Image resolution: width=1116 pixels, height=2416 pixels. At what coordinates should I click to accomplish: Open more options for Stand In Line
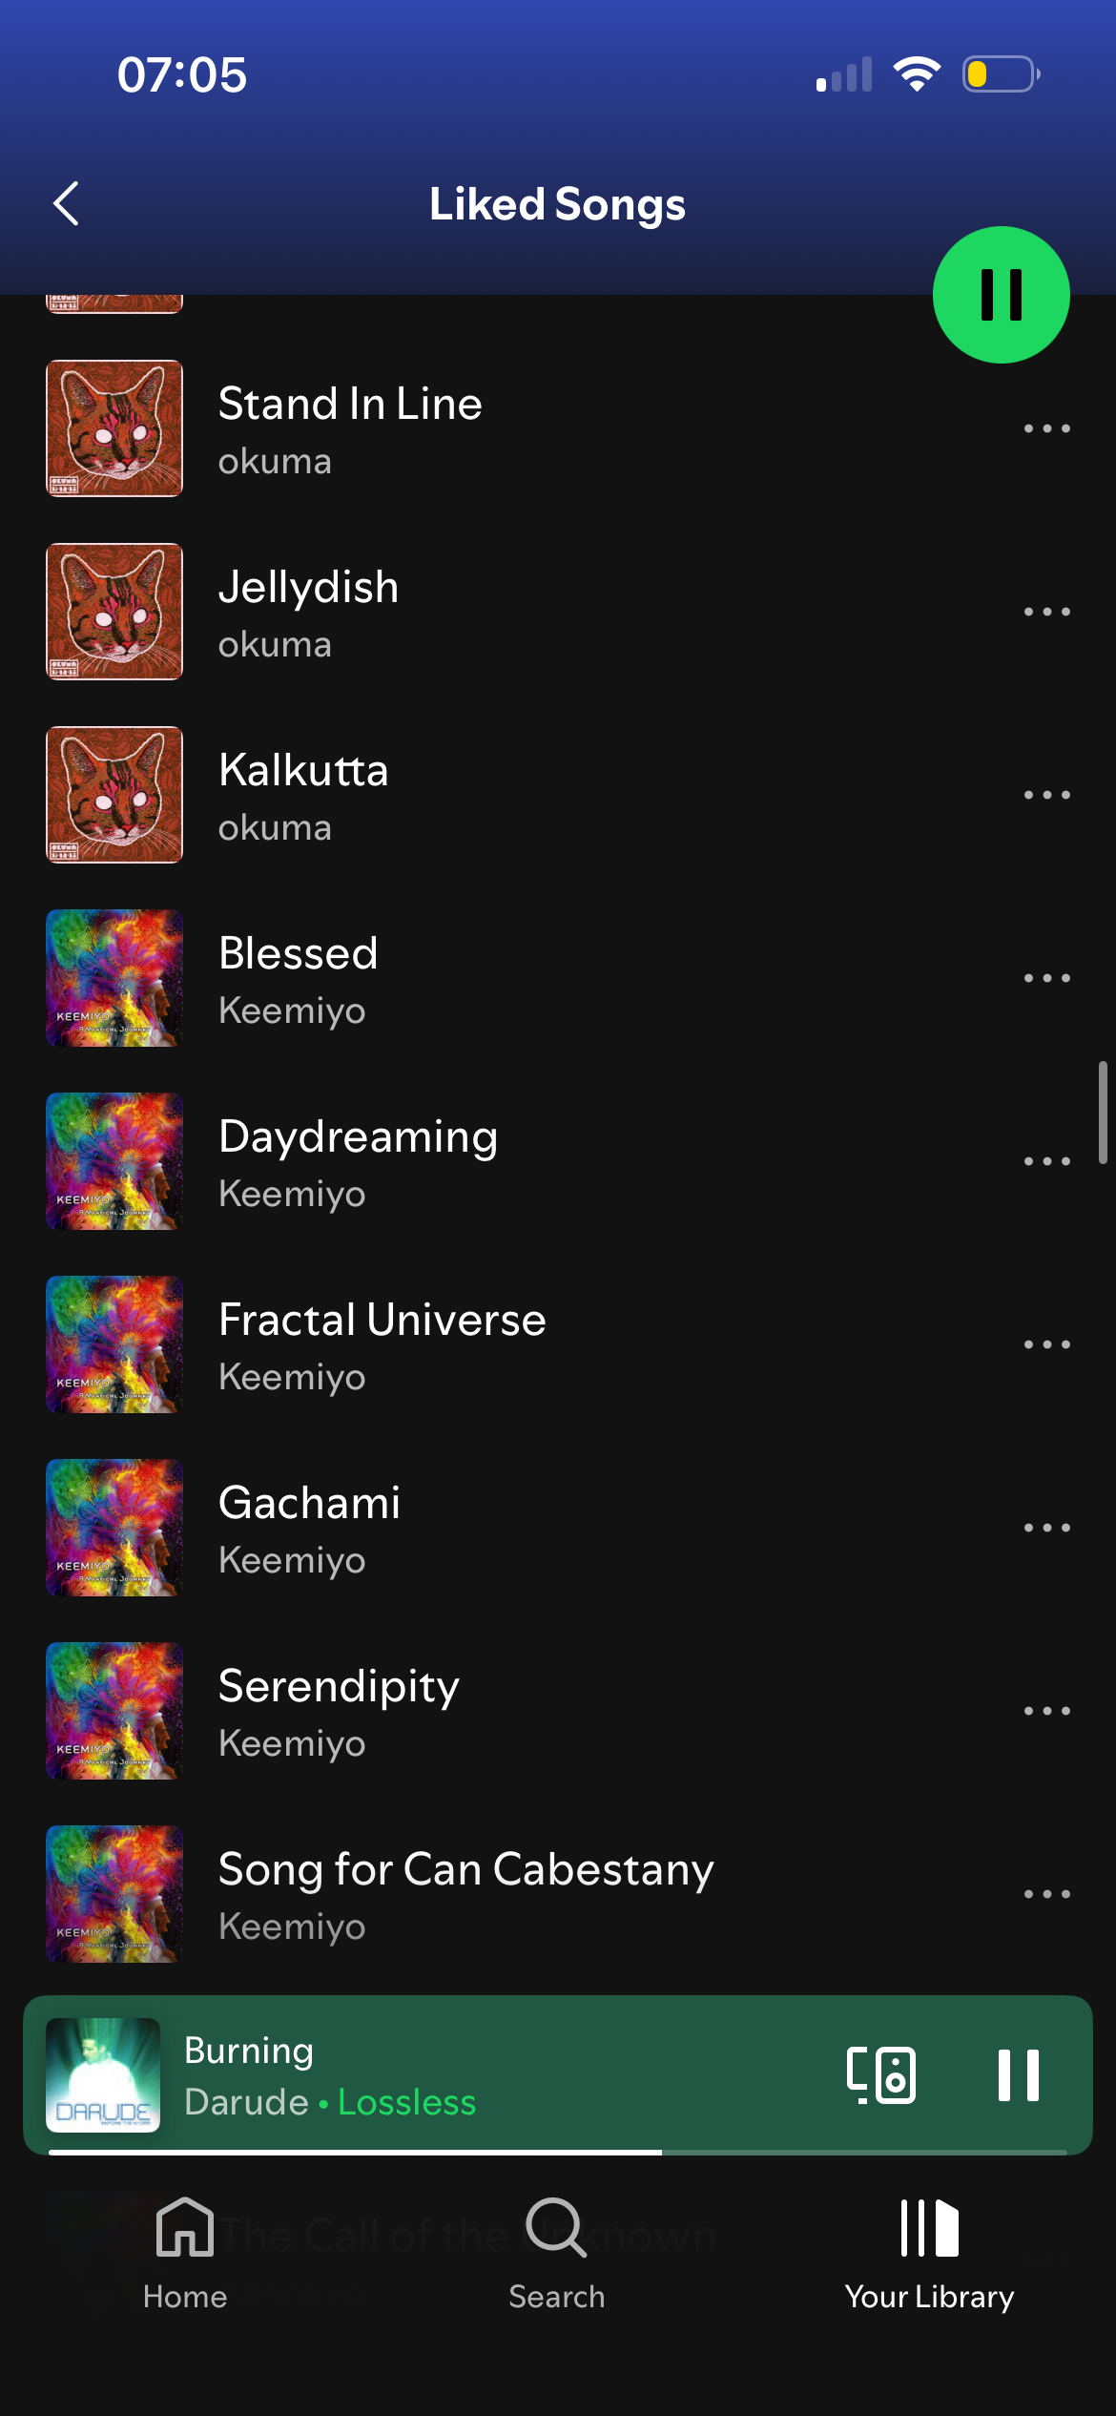[x=1046, y=428]
